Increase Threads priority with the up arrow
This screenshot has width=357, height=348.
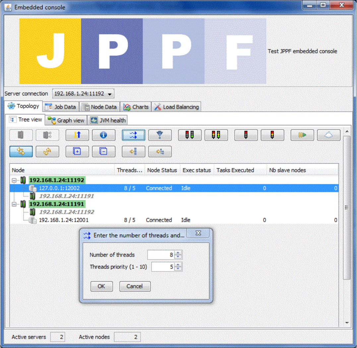[178, 265]
